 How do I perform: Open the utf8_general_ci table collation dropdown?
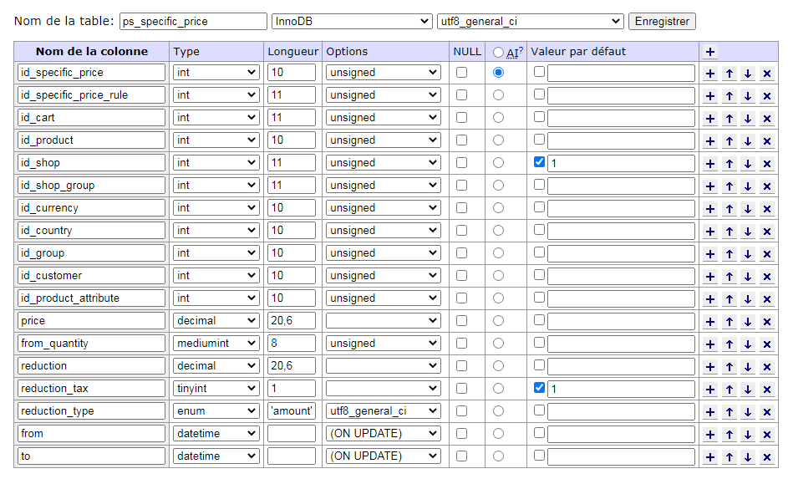click(530, 21)
